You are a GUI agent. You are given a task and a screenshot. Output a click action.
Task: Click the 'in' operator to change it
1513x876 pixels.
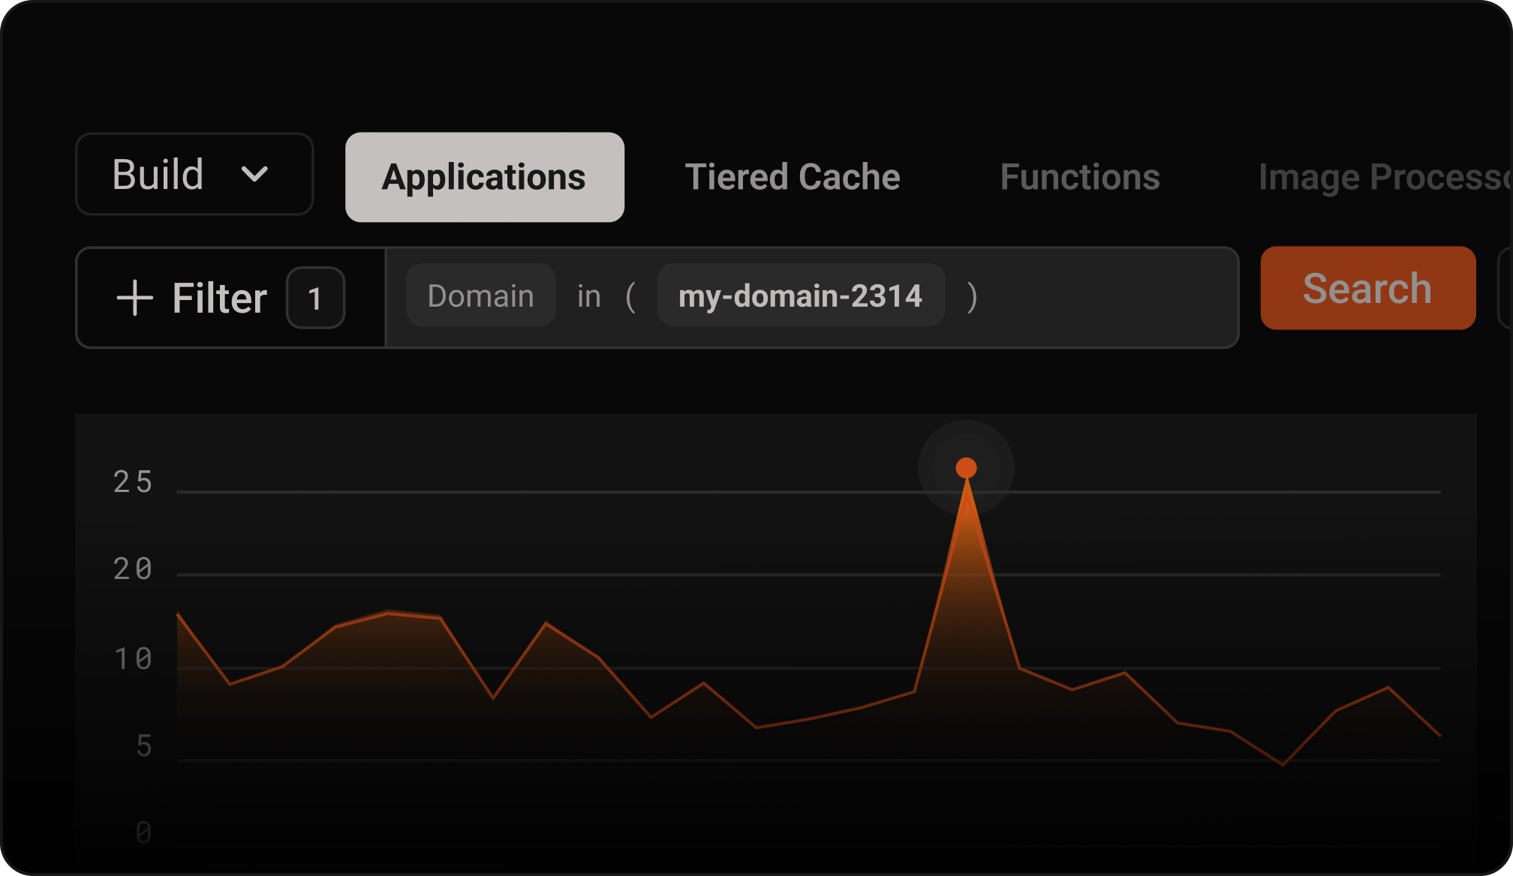[x=589, y=295]
